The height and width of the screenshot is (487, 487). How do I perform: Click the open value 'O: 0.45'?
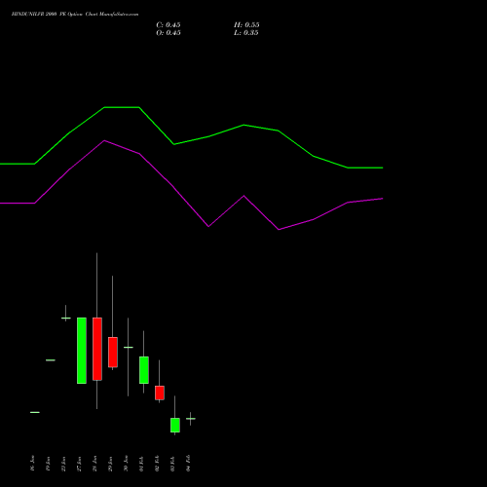tap(169, 33)
